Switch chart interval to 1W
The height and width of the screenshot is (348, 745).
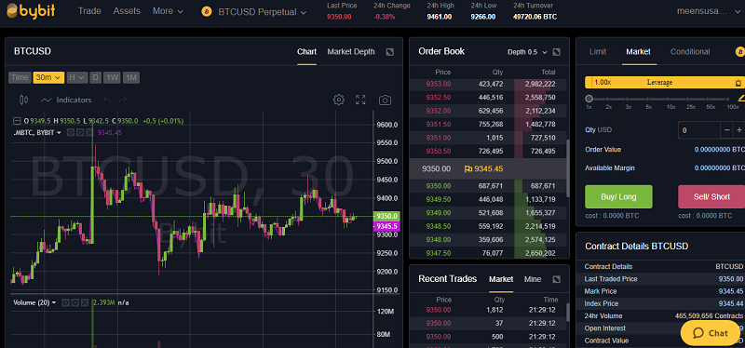coord(112,77)
